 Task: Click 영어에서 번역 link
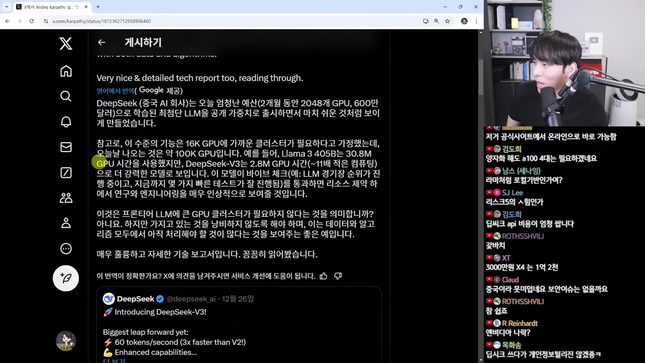115,91
